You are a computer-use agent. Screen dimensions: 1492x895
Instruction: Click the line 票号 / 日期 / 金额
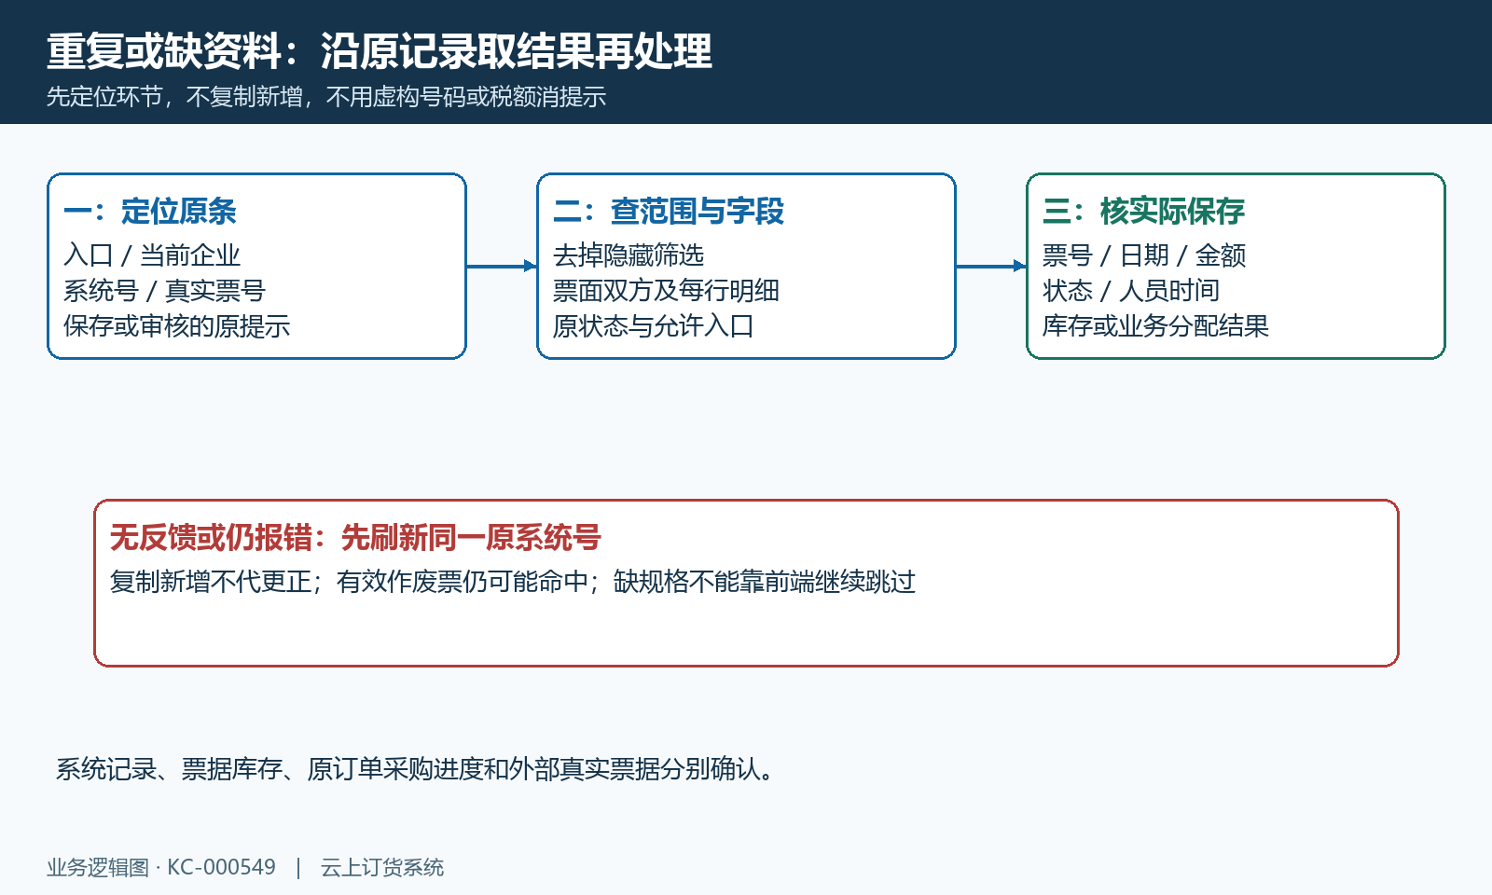(x=1144, y=255)
